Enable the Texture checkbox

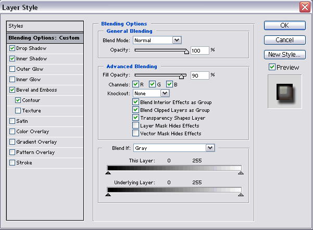pos(18,110)
